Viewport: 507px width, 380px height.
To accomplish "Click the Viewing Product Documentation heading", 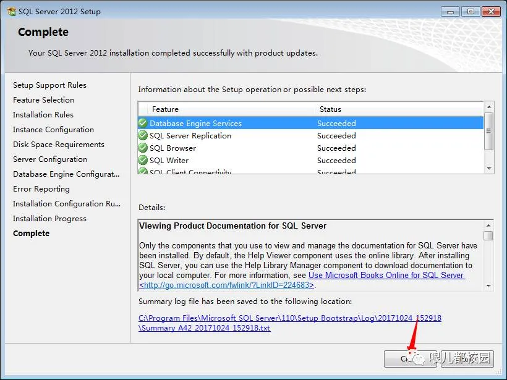I will click(x=232, y=226).
